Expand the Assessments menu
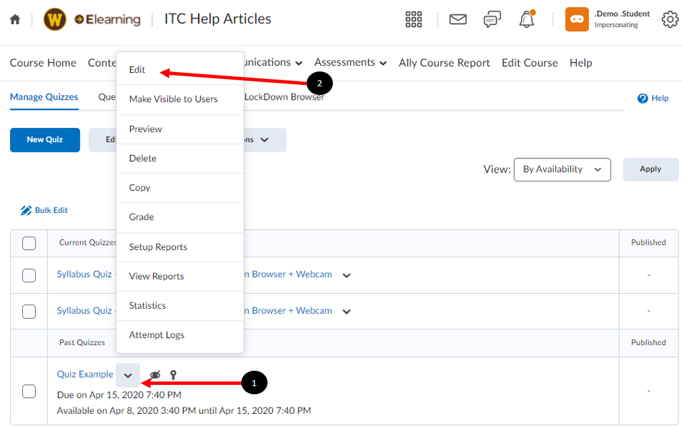Image resolution: width=682 pixels, height=428 pixels. click(350, 63)
